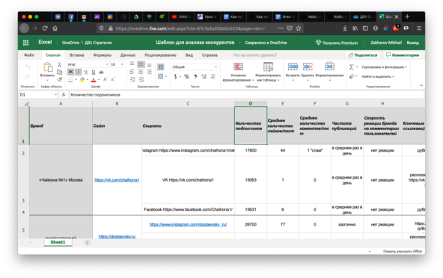Open the app launcher grid icon
Viewport: 443px width, 278px height.
[x=25, y=43]
